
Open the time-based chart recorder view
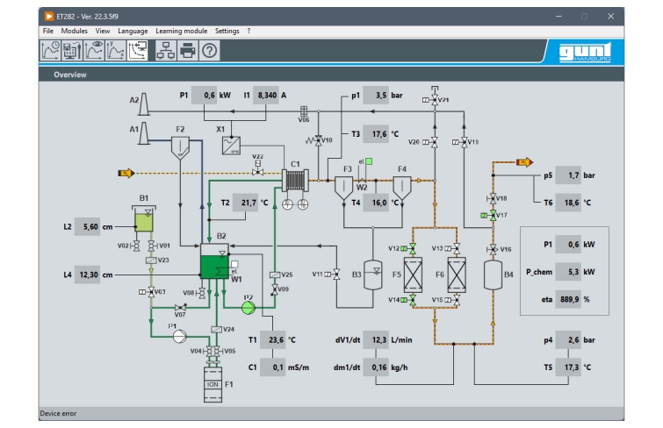(x=51, y=51)
